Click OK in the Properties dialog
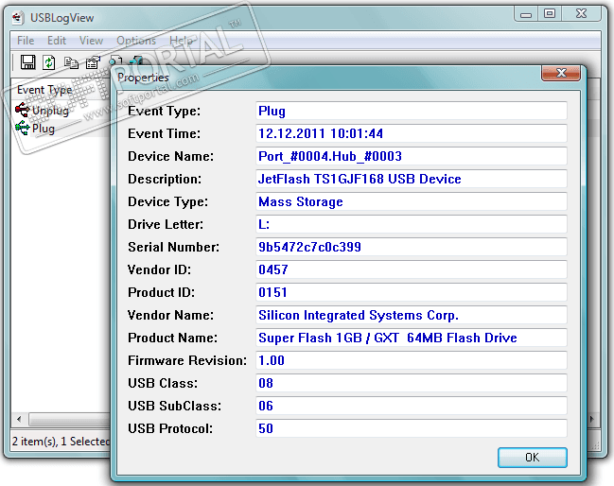The width and height of the screenshot is (614, 486). click(x=532, y=458)
